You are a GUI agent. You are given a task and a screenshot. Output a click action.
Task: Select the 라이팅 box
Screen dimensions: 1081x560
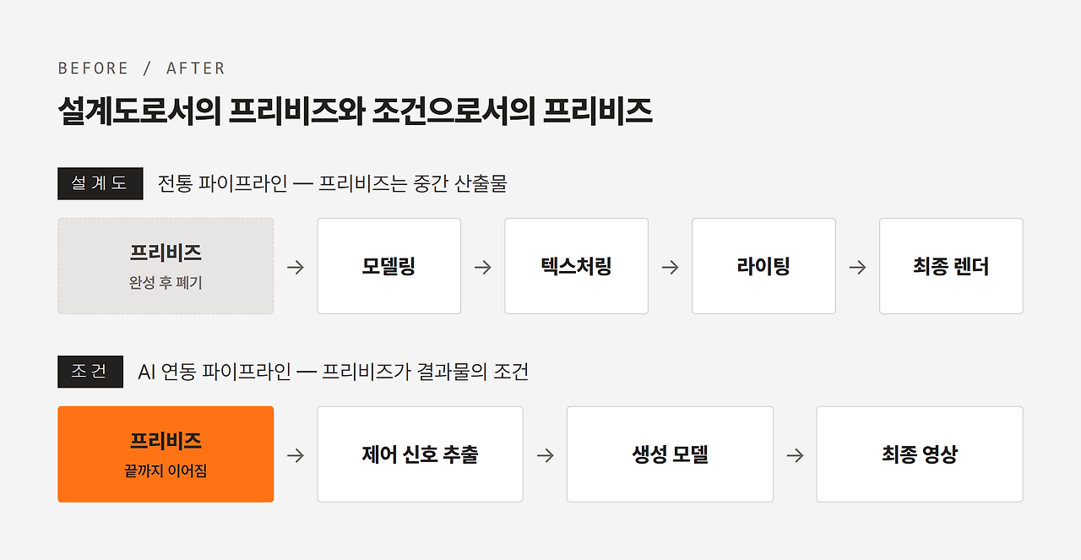coord(764,266)
